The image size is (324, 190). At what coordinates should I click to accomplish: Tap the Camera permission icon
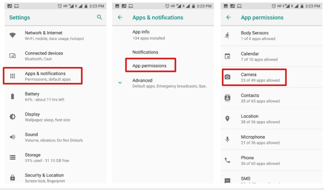coord(227,77)
